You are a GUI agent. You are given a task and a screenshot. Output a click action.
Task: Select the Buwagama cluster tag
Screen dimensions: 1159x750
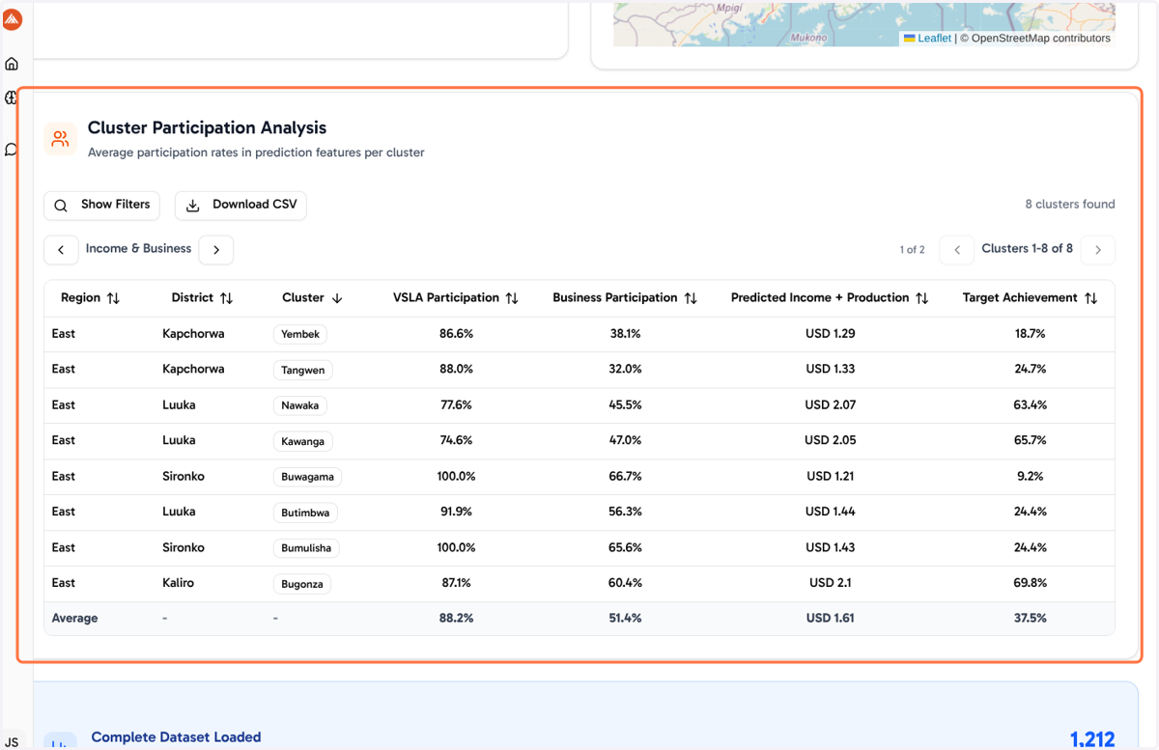(x=307, y=477)
